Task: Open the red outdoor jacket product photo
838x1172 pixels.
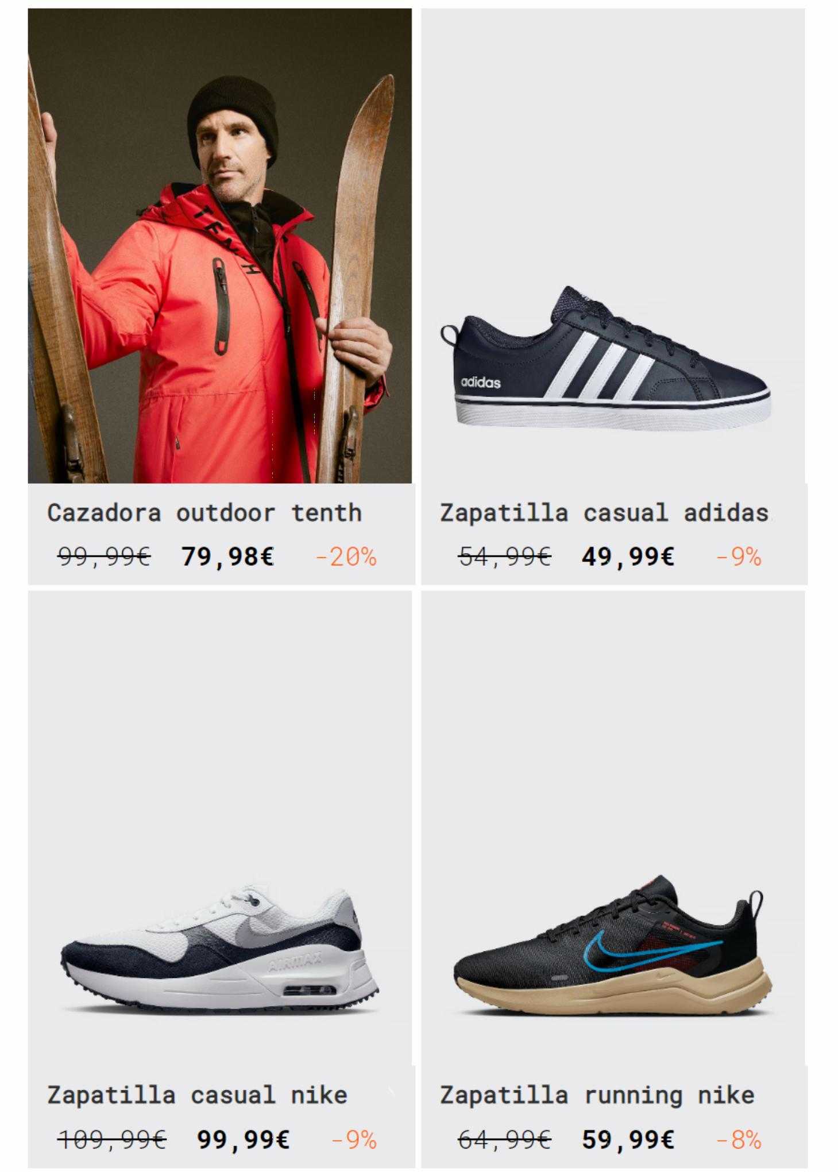Action: click(x=219, y=245)
